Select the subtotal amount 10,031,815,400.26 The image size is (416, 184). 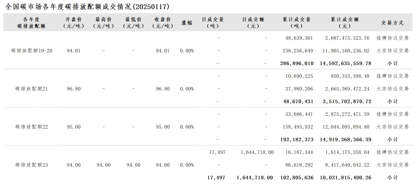346,178
